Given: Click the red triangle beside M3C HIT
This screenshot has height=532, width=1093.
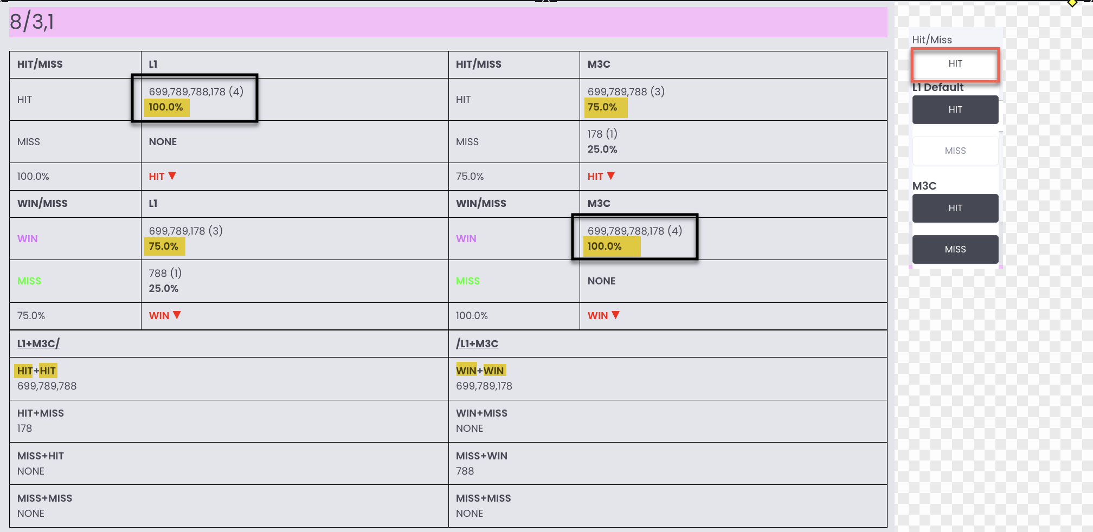Looking at the screenshot, I should 611,176.
